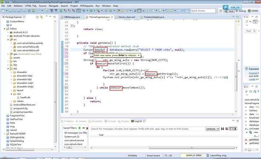
Task: Edit selected LogCat filter icon
Action: coord(87,128)
